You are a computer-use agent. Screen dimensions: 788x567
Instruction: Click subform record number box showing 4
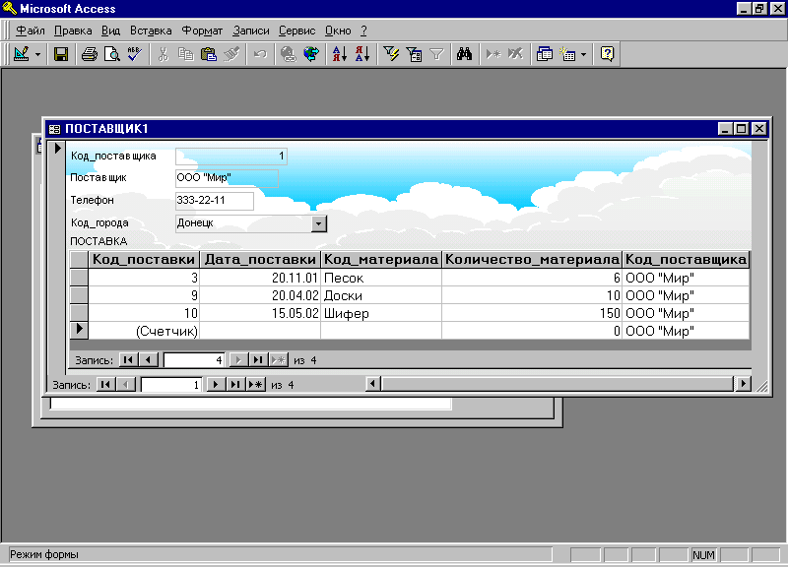click(194, 359)
